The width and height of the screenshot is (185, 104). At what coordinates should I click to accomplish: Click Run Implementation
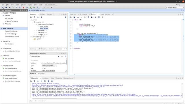click(x=11, y=68)
